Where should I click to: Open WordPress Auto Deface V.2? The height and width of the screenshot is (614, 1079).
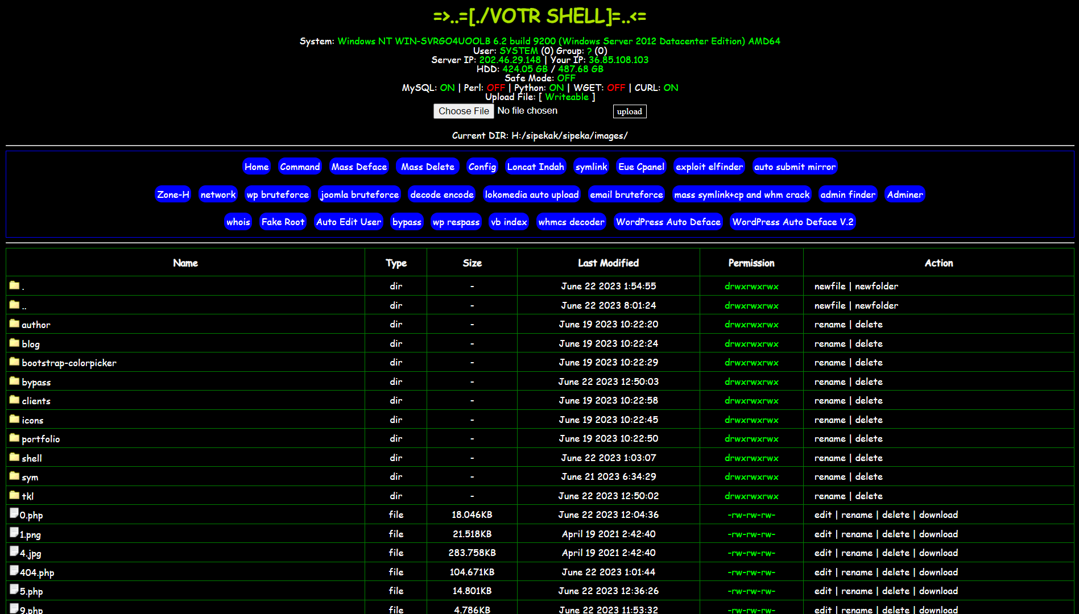point(793,222)
